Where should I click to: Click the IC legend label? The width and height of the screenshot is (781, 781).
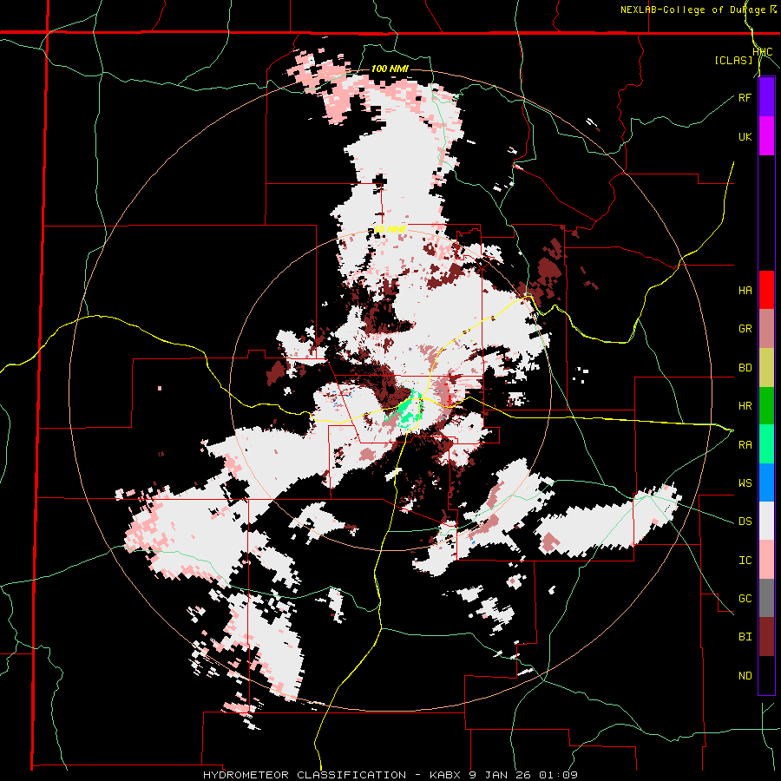point(745,561)
